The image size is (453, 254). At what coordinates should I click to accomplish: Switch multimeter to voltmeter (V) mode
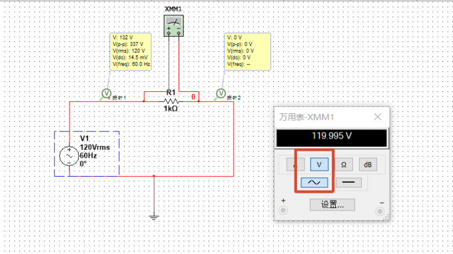point(319,165)
